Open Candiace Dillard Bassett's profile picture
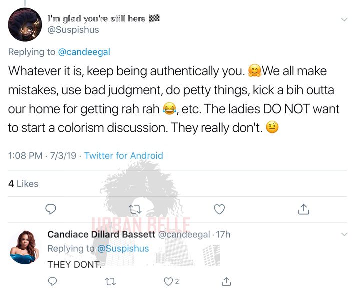 click(24, 247)
